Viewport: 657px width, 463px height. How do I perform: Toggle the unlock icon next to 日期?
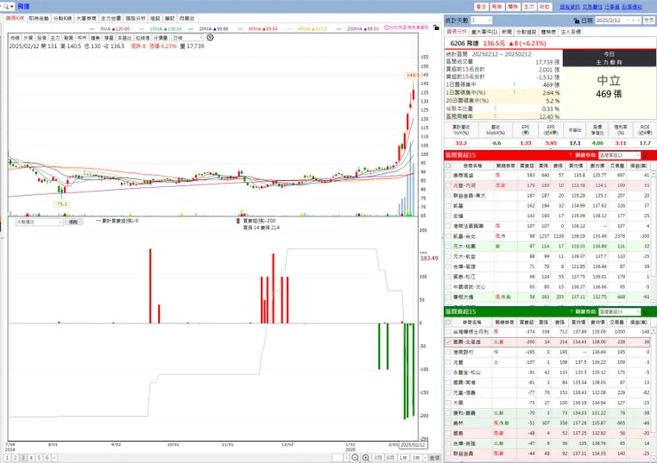[x=576, y=20]
